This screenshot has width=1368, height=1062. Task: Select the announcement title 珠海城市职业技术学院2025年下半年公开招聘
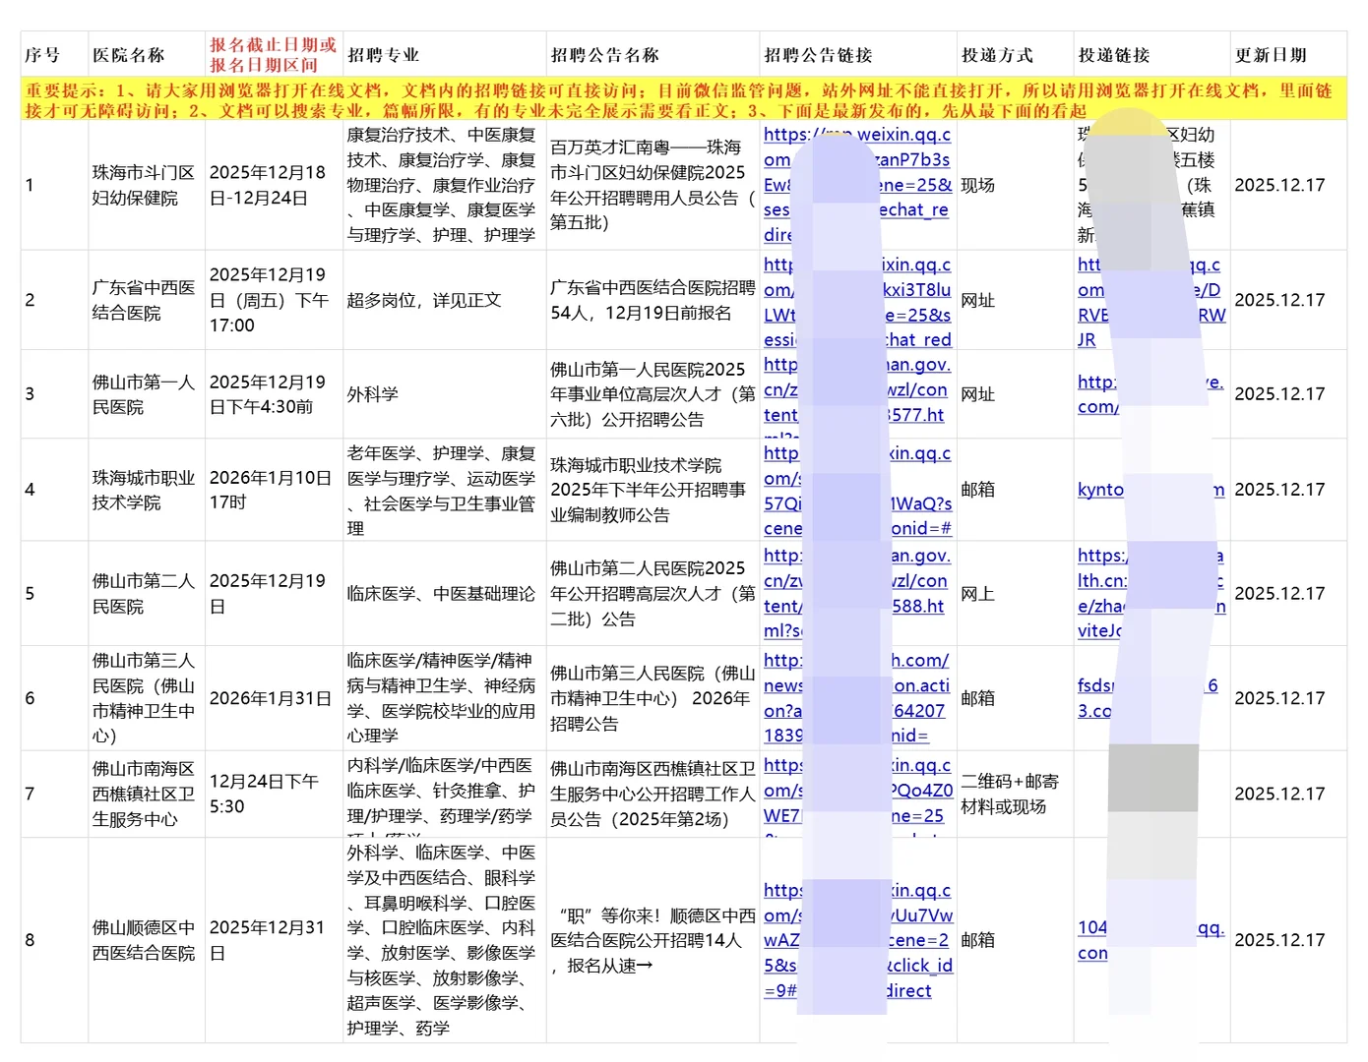[650, 489]
